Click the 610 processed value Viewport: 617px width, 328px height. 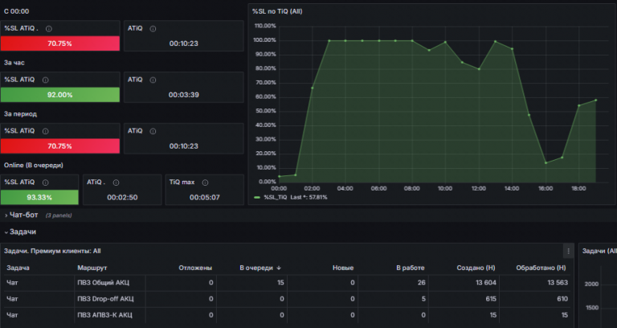562,299
